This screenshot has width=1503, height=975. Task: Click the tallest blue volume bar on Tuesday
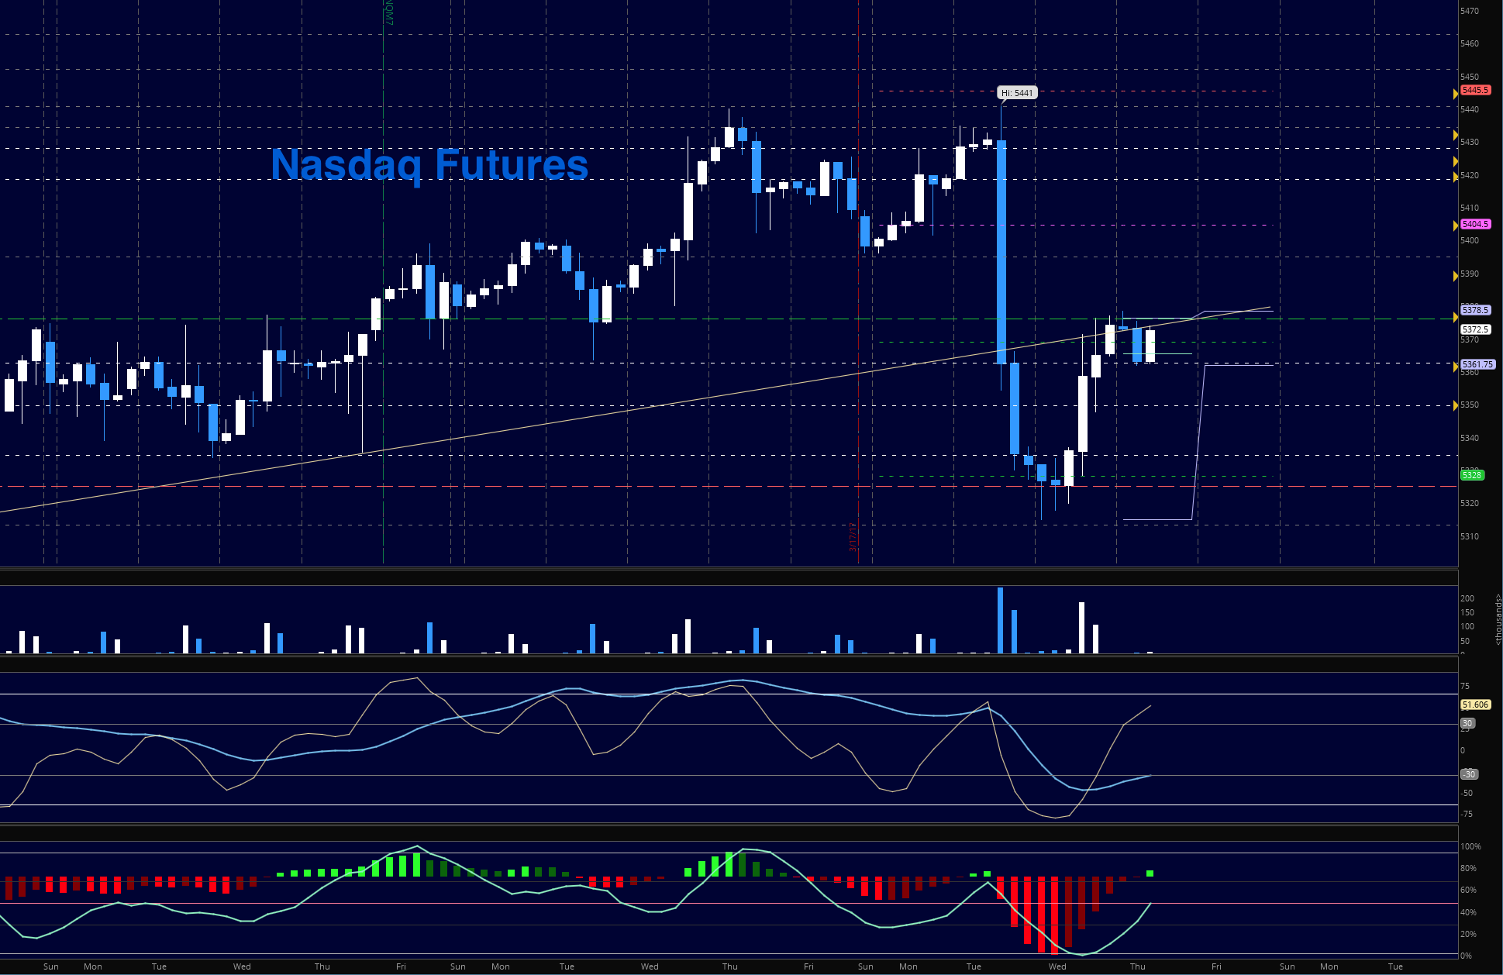(1000, 620)
